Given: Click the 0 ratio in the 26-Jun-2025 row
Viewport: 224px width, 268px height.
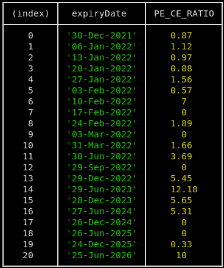Looking at the screenshot, I should click(184, 233).
